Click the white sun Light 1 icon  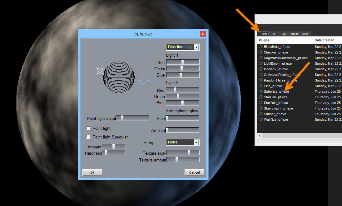coord(100,71)
